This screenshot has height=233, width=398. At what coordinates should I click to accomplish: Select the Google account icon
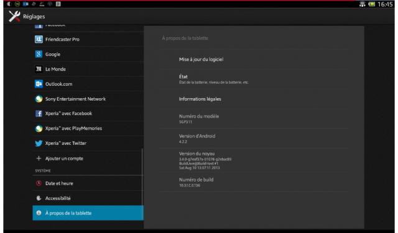click(x=39, y=54)
